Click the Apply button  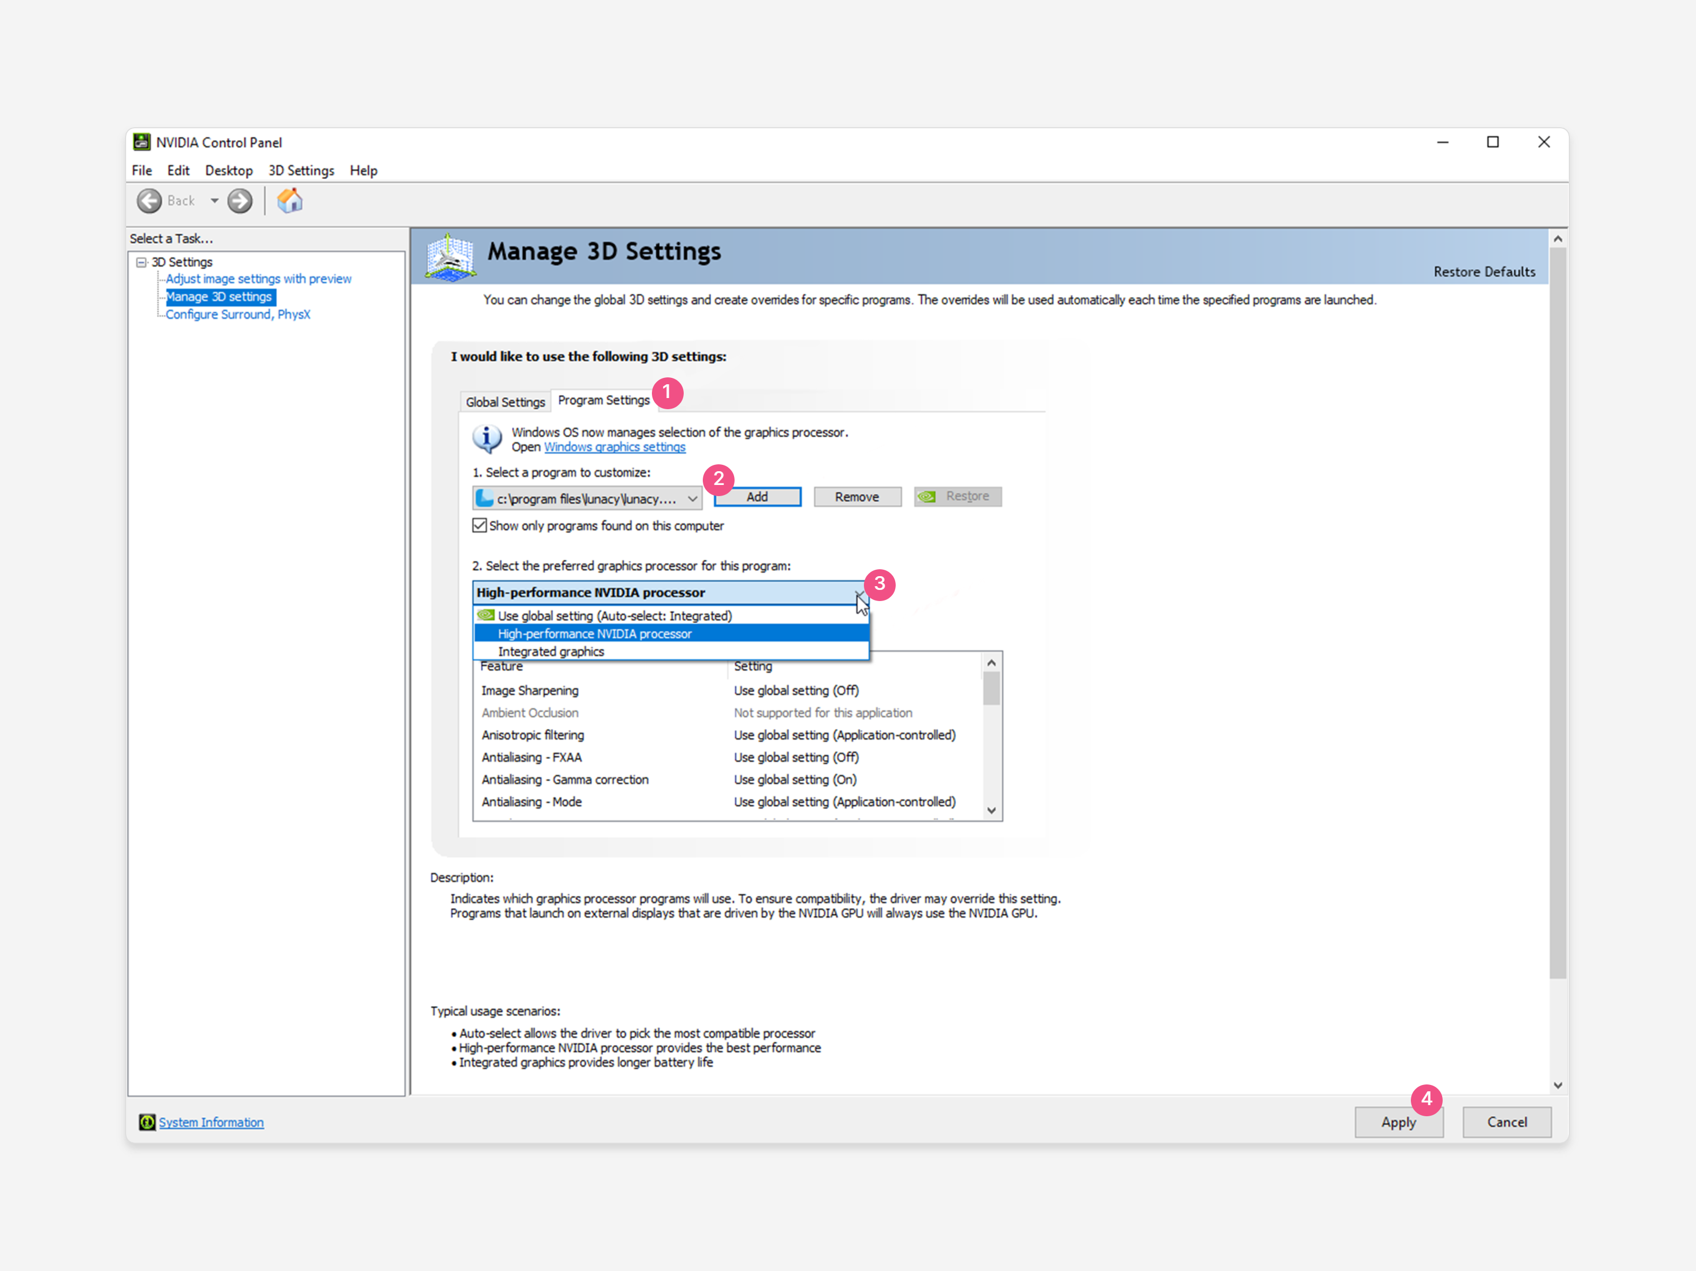pos(1399,1122)
